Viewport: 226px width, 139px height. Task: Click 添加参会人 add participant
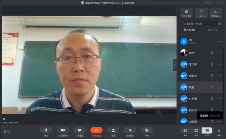point(216,13)
